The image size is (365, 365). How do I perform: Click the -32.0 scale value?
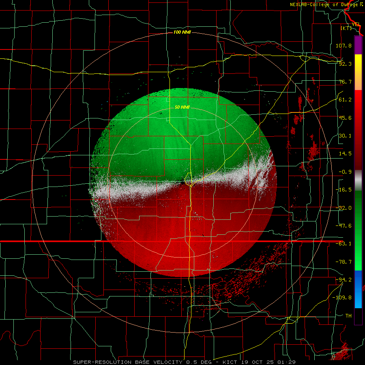344,208
